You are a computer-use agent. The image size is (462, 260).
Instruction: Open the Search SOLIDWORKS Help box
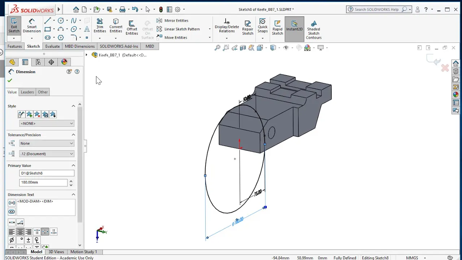[x=378, y=9]
